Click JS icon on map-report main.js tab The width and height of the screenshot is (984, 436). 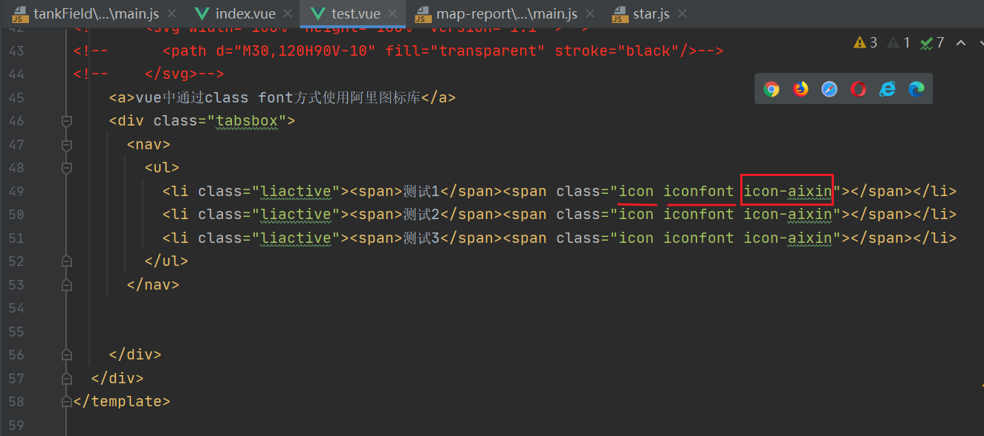coord(423,14)
